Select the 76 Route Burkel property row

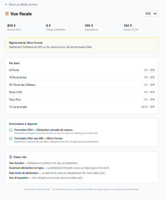pos(82,77)
